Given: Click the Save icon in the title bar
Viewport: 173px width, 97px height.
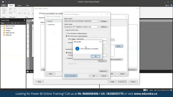Looking at the screenshot, I should click(x=3, y=2).
